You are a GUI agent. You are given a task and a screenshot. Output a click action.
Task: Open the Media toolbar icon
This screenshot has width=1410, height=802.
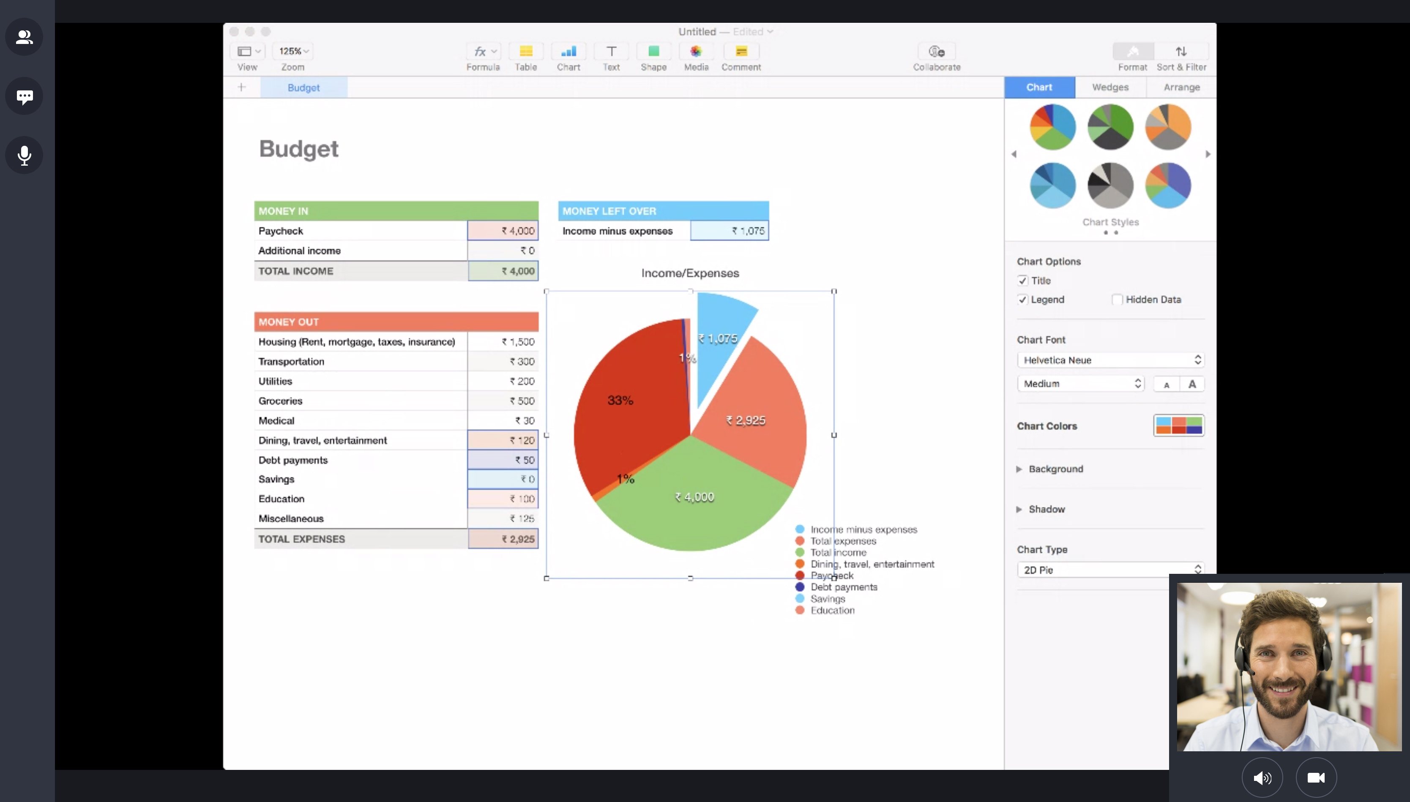click(x=696, y=52)
